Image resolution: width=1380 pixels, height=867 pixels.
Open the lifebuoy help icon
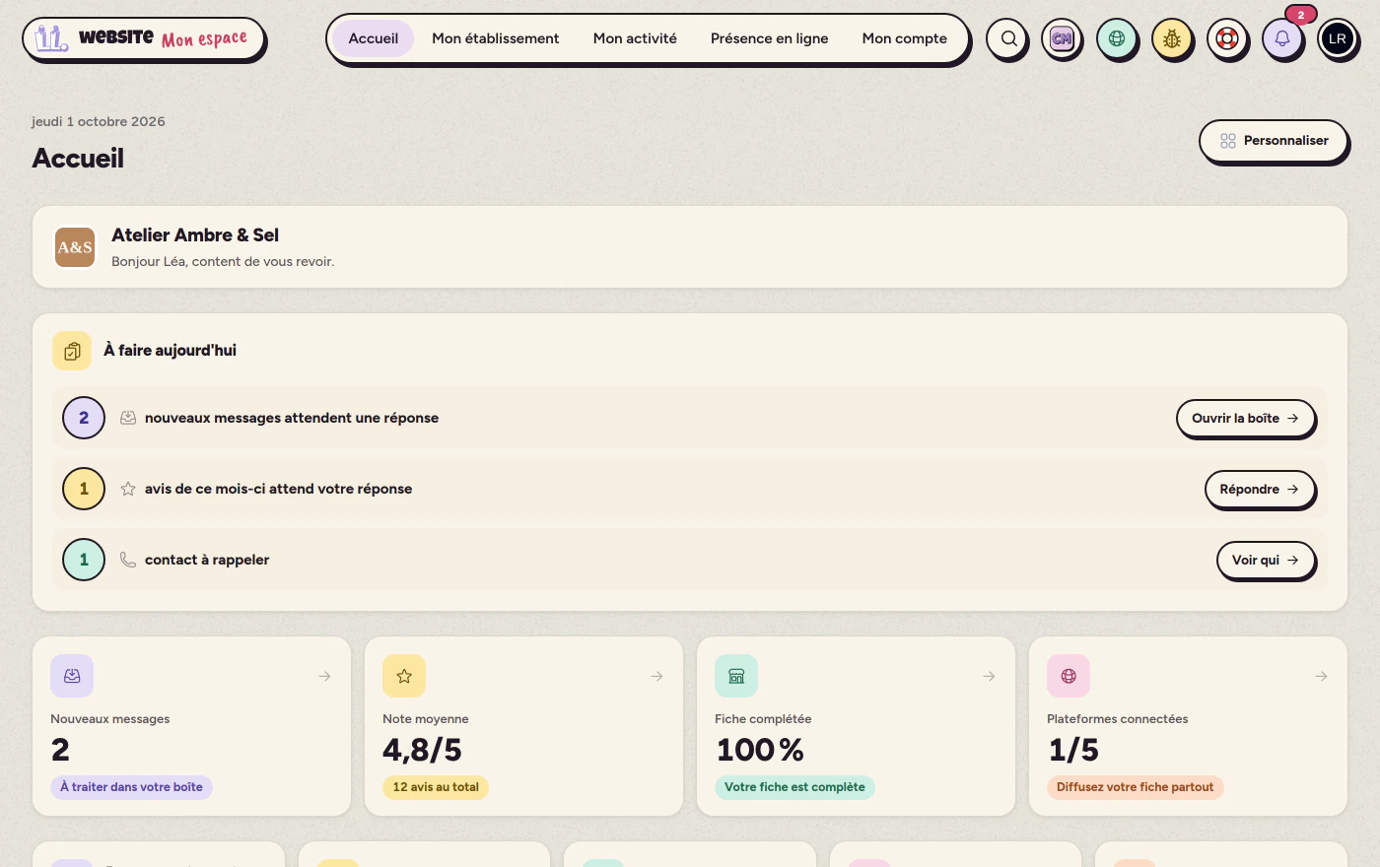[1227, 39]
